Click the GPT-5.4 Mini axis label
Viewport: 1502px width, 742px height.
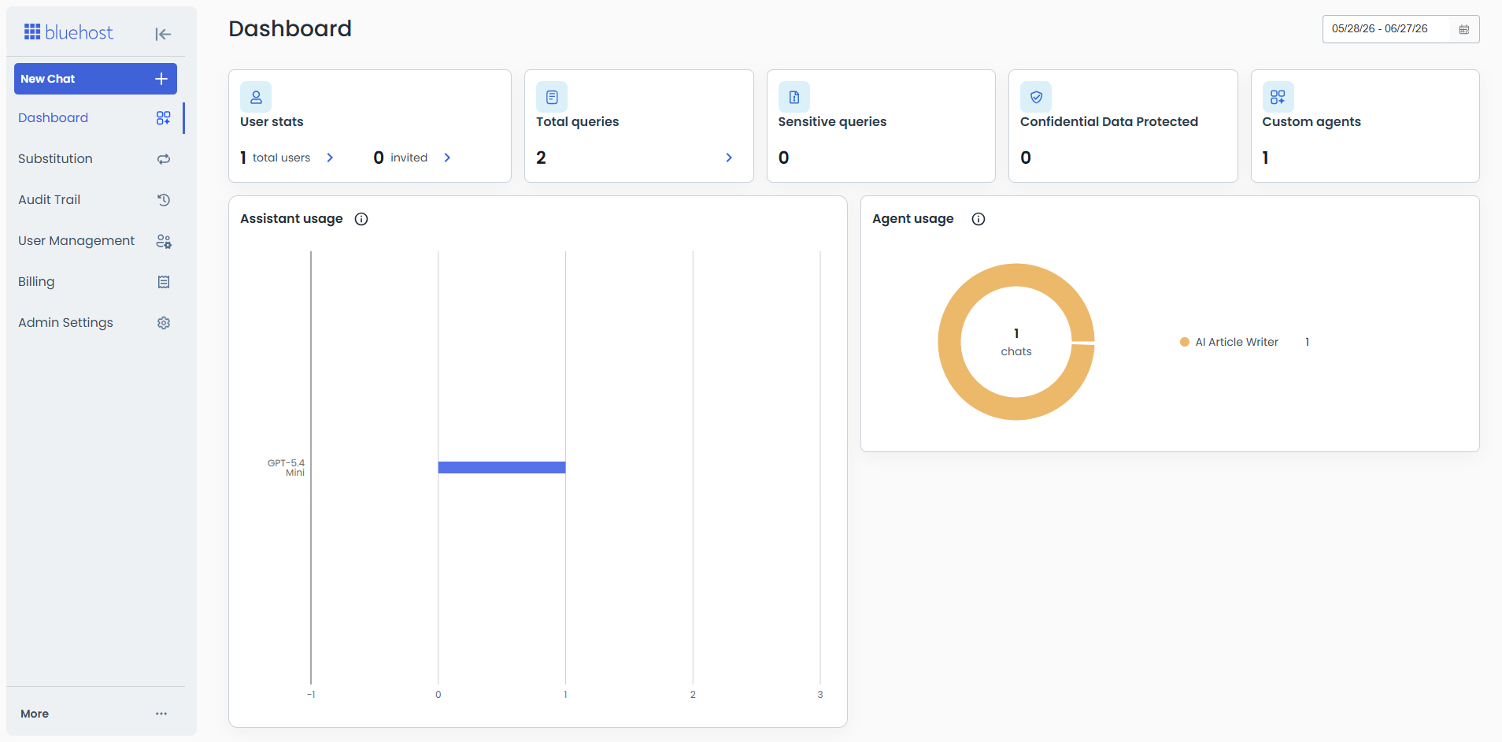click(287, 468)
